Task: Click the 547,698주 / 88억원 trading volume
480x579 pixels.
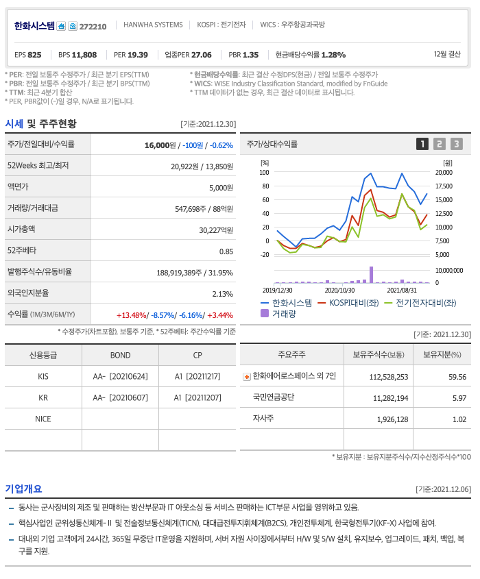Action: [x=204, y=209]
